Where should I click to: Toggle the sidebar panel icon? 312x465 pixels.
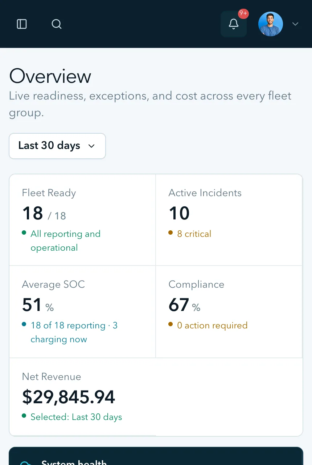[22, 24]
